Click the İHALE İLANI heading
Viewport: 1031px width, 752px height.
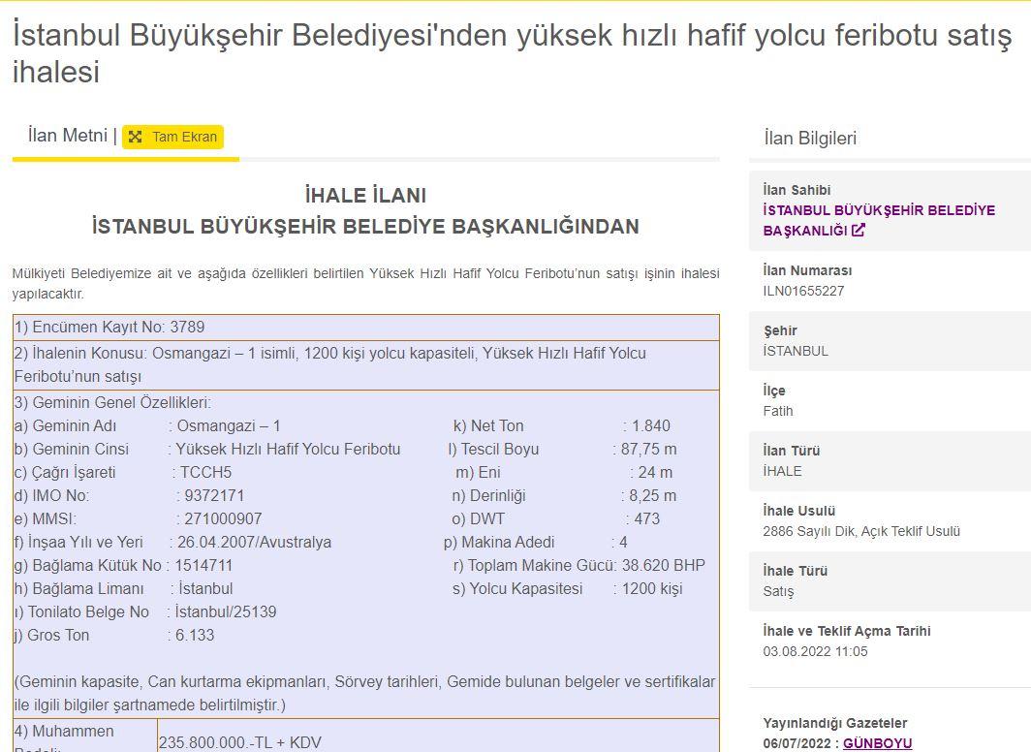(x=365, y=195)
